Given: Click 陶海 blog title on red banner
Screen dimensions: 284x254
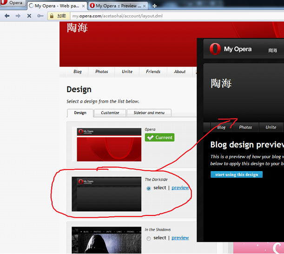Looking at the screenshot, I should coord(77,28).
